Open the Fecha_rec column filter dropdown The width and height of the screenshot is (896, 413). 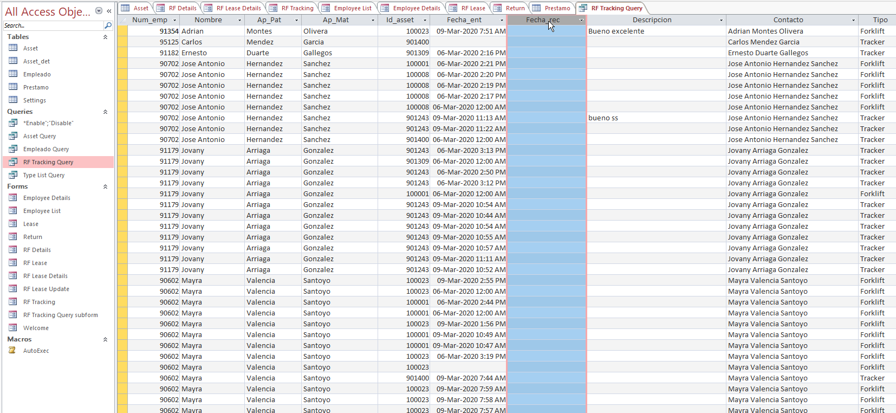point(581,20)
